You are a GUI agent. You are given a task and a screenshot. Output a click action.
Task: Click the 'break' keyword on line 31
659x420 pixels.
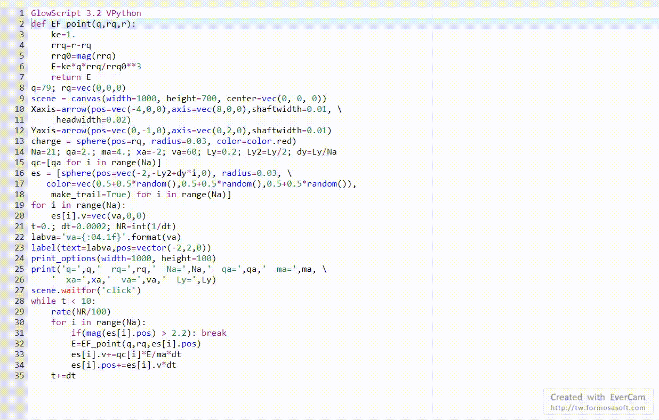point(214,333)
